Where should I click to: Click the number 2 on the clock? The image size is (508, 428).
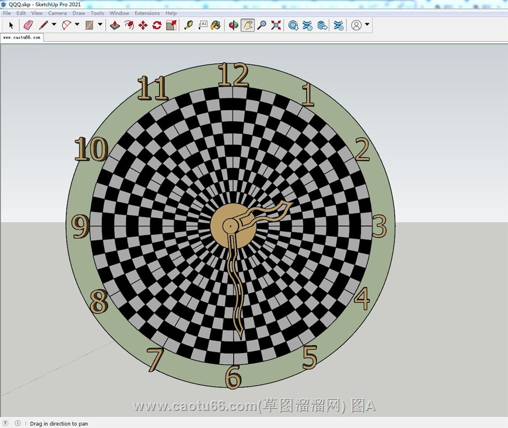coord(363,149)
